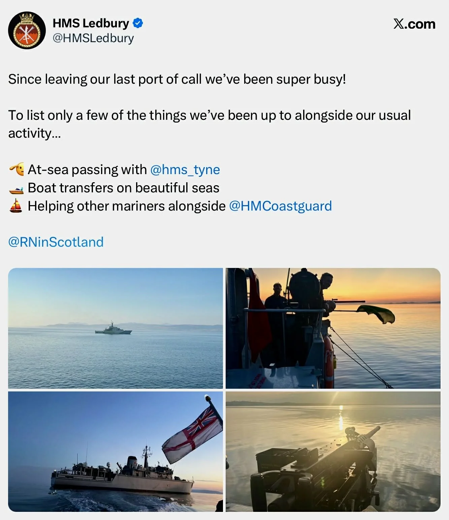Open the @hms_tyne mention

185,169
